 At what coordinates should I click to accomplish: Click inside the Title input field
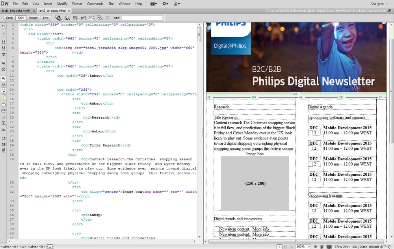point(142,18)
